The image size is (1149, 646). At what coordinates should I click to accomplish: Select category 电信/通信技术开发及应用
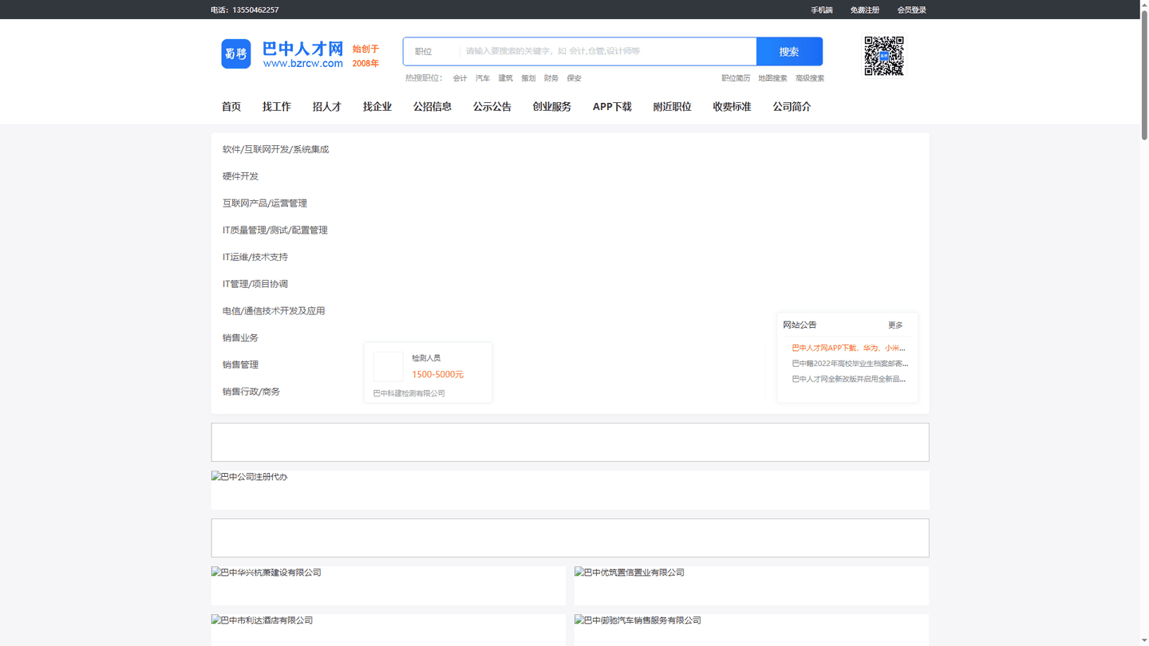point(274,311)
